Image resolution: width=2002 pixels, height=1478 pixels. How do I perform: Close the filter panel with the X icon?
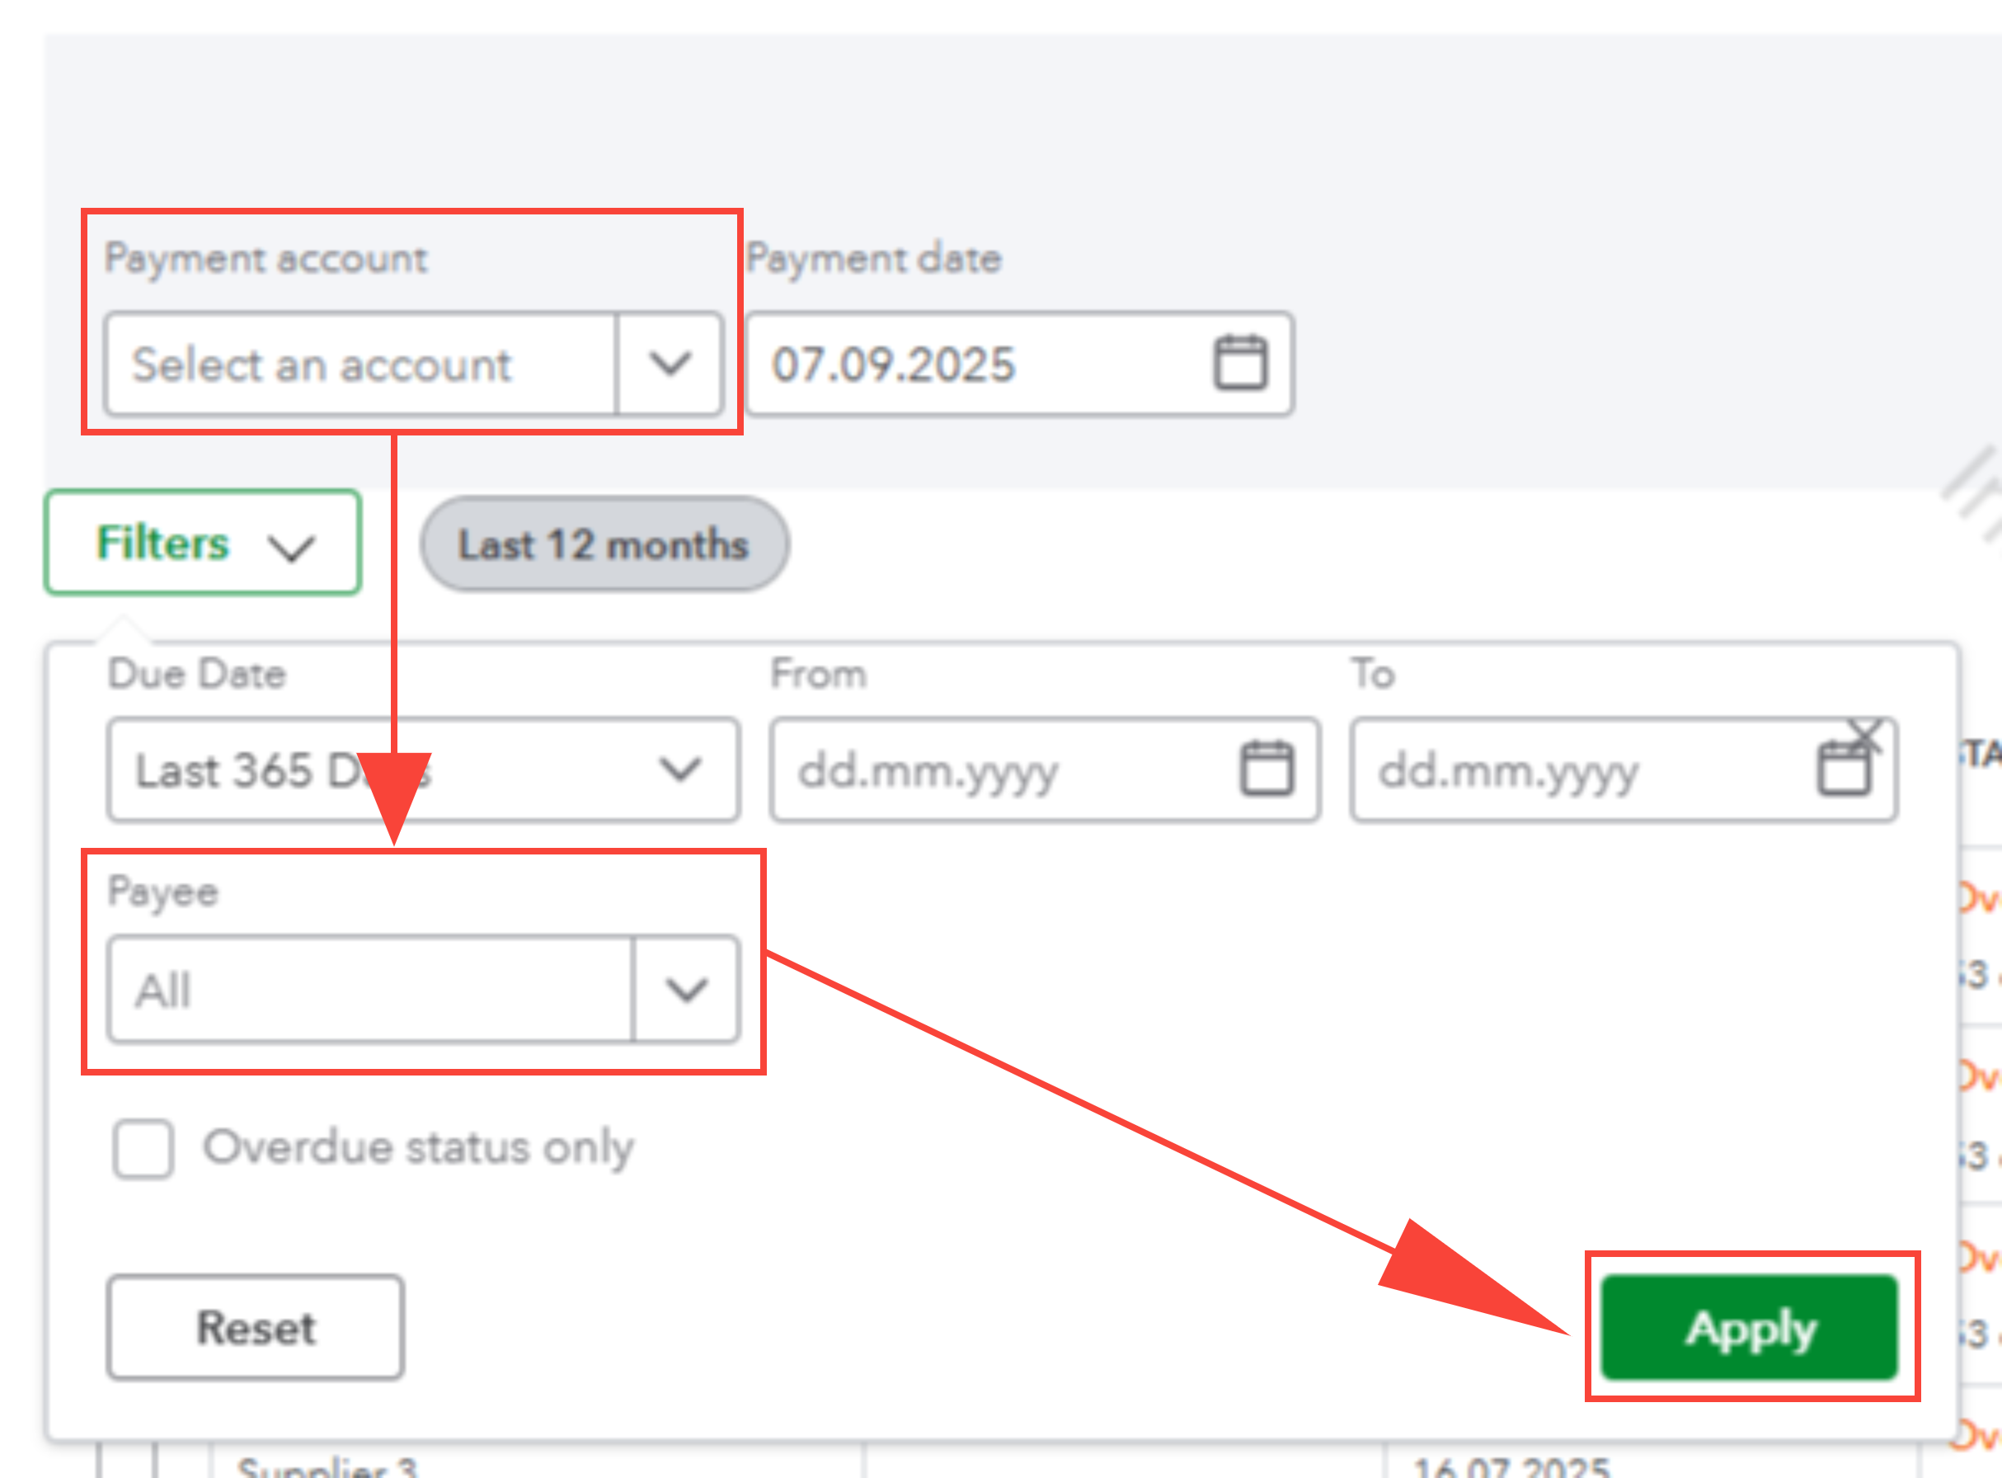click(x=1865, y=737)
